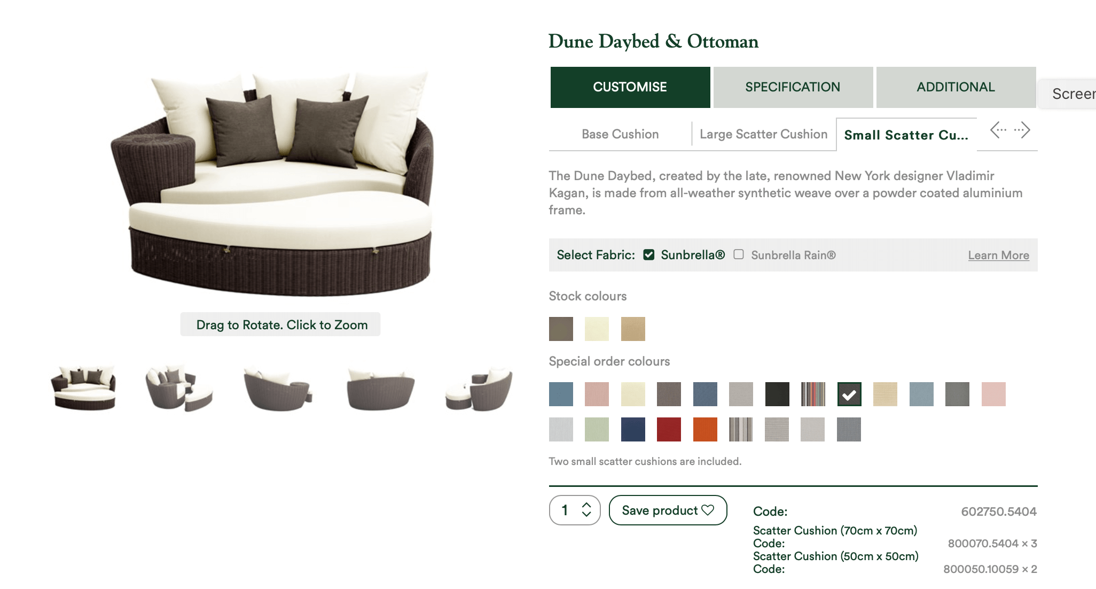
Task: Pick the red special order colour
Action: click(669, 430)
